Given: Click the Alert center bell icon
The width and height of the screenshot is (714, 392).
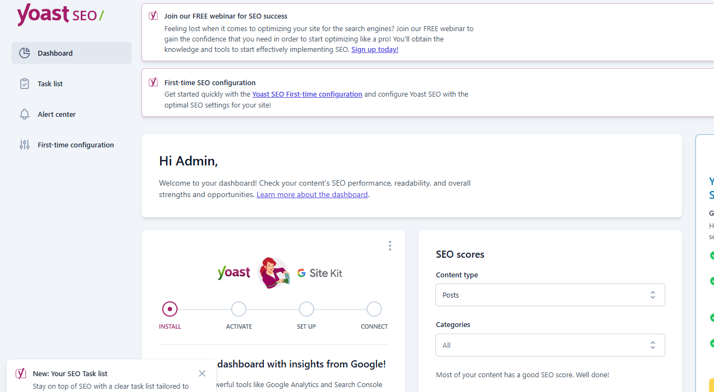Looking at the screenshot, I should (25, 114).
